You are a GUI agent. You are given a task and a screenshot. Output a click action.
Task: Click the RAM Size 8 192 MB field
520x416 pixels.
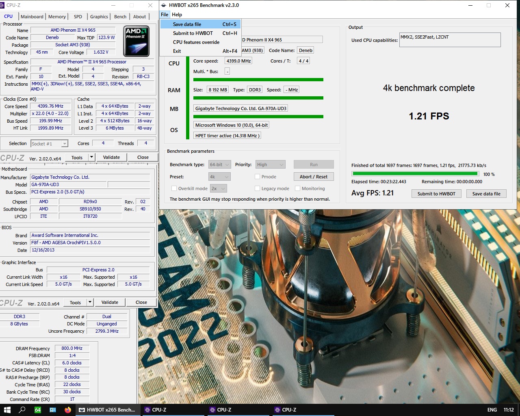tap(218, 90)
